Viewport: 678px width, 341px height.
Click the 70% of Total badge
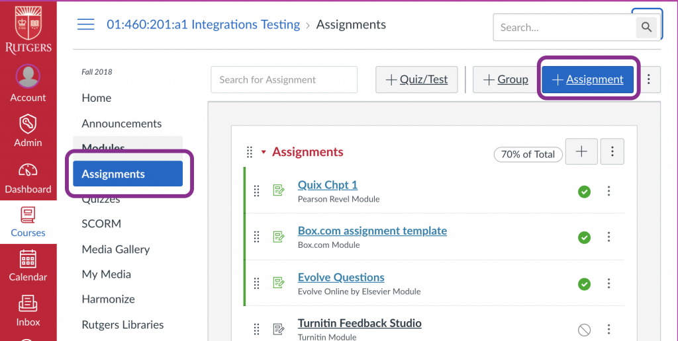[x=528, y=155]
